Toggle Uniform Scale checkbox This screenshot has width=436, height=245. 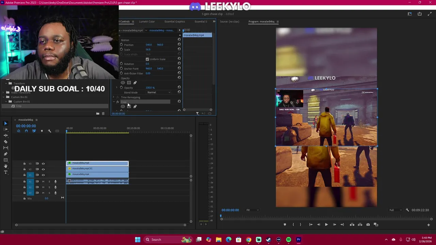pos(147,59)
